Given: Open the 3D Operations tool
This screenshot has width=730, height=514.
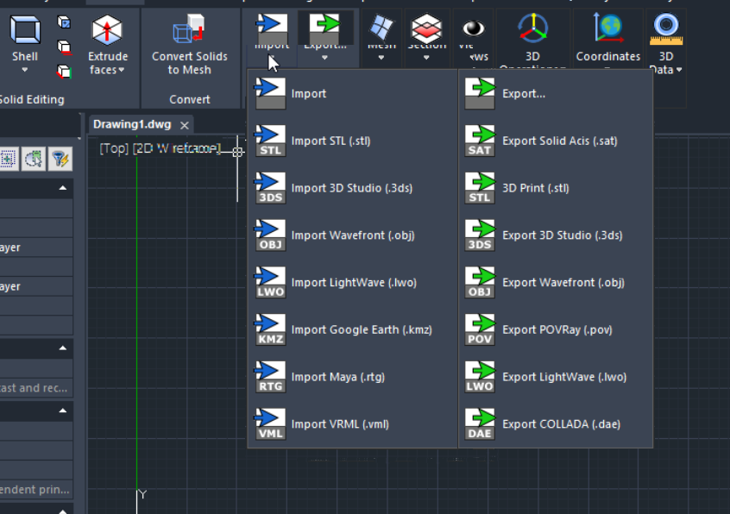Looking at the screenshot, I should tap(532, 26).
